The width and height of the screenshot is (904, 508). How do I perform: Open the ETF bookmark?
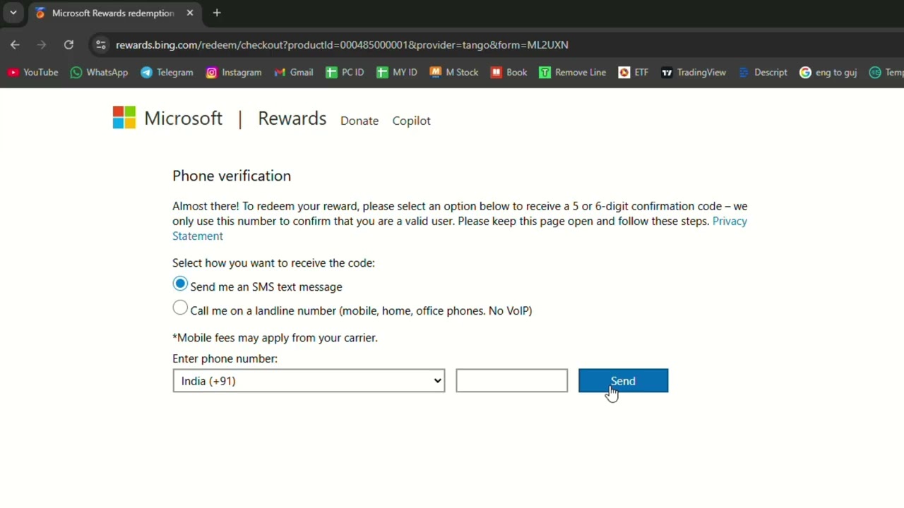(634, 73)
